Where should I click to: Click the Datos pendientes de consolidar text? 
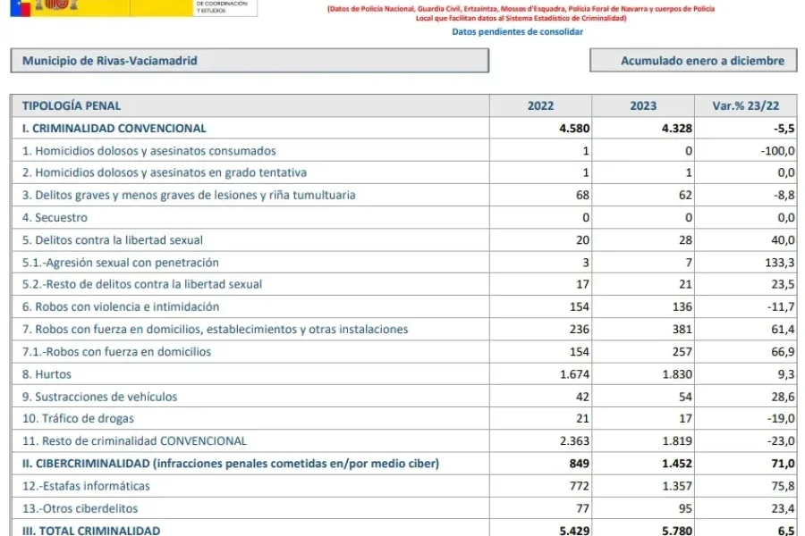click(x=517, y=32)
